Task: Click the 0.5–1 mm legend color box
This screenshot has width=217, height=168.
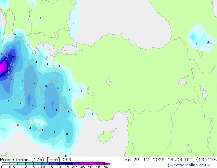Action: click(x=14, y=164)
